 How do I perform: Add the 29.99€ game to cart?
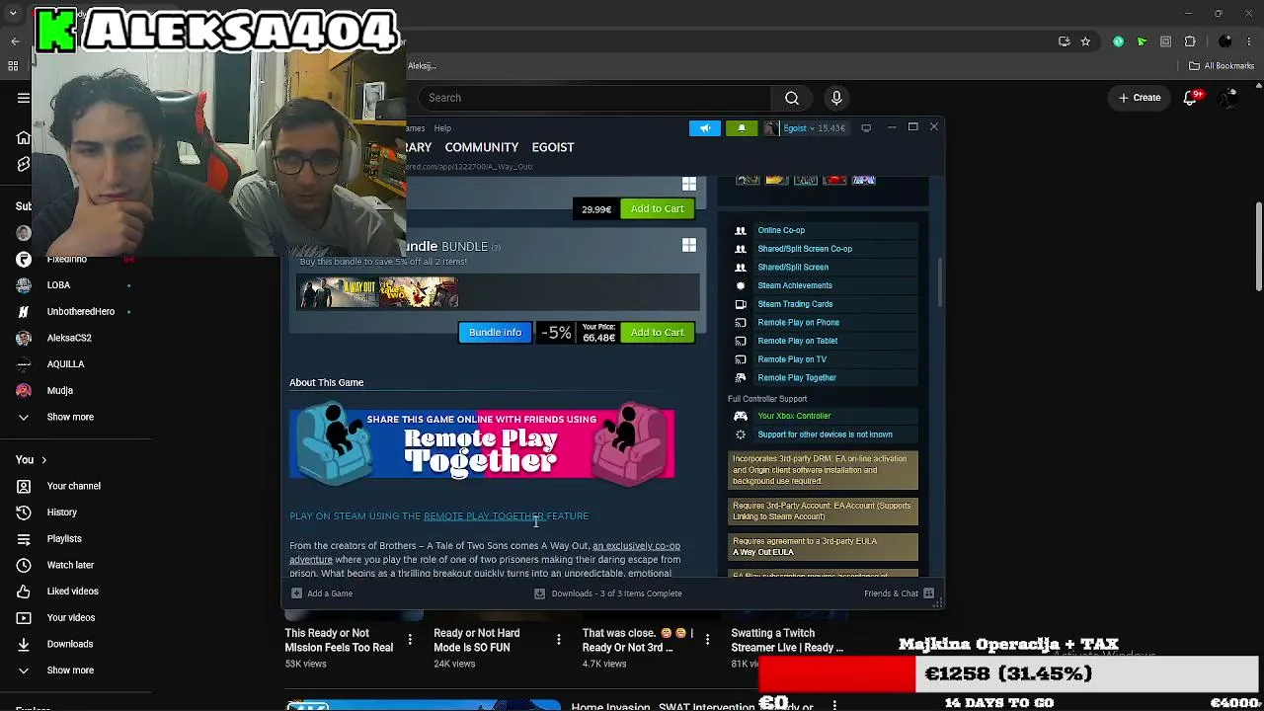658,209
